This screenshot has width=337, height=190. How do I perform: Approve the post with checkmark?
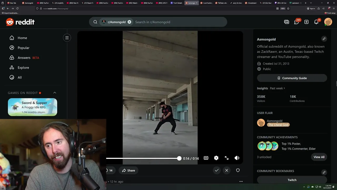click(217, 170)
